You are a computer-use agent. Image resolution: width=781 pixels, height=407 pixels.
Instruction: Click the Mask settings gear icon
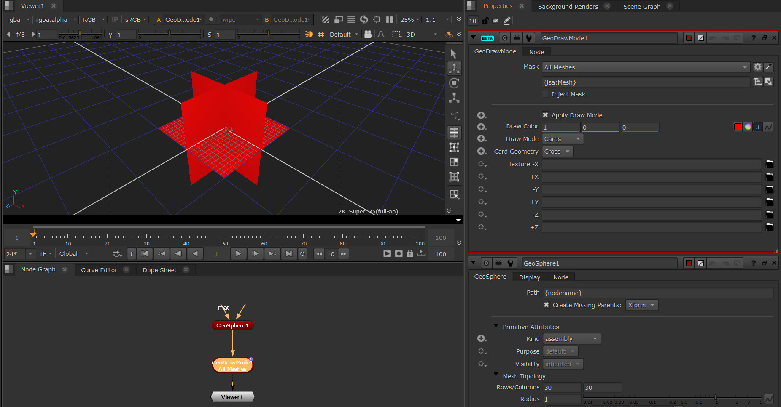click(758, 67)
